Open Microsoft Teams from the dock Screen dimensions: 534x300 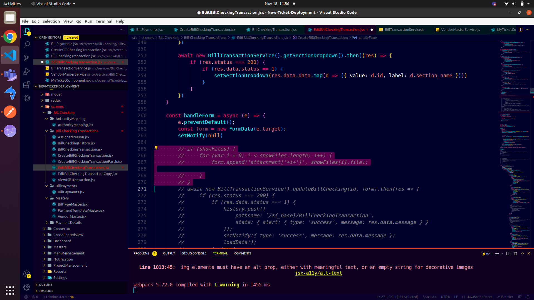[10, 74]
